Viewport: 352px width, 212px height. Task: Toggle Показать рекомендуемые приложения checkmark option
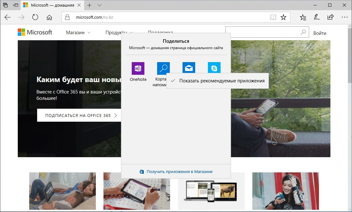[217, 81]
